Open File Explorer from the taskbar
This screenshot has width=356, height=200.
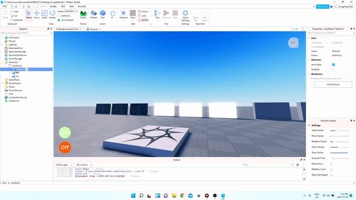click(174, 196)
